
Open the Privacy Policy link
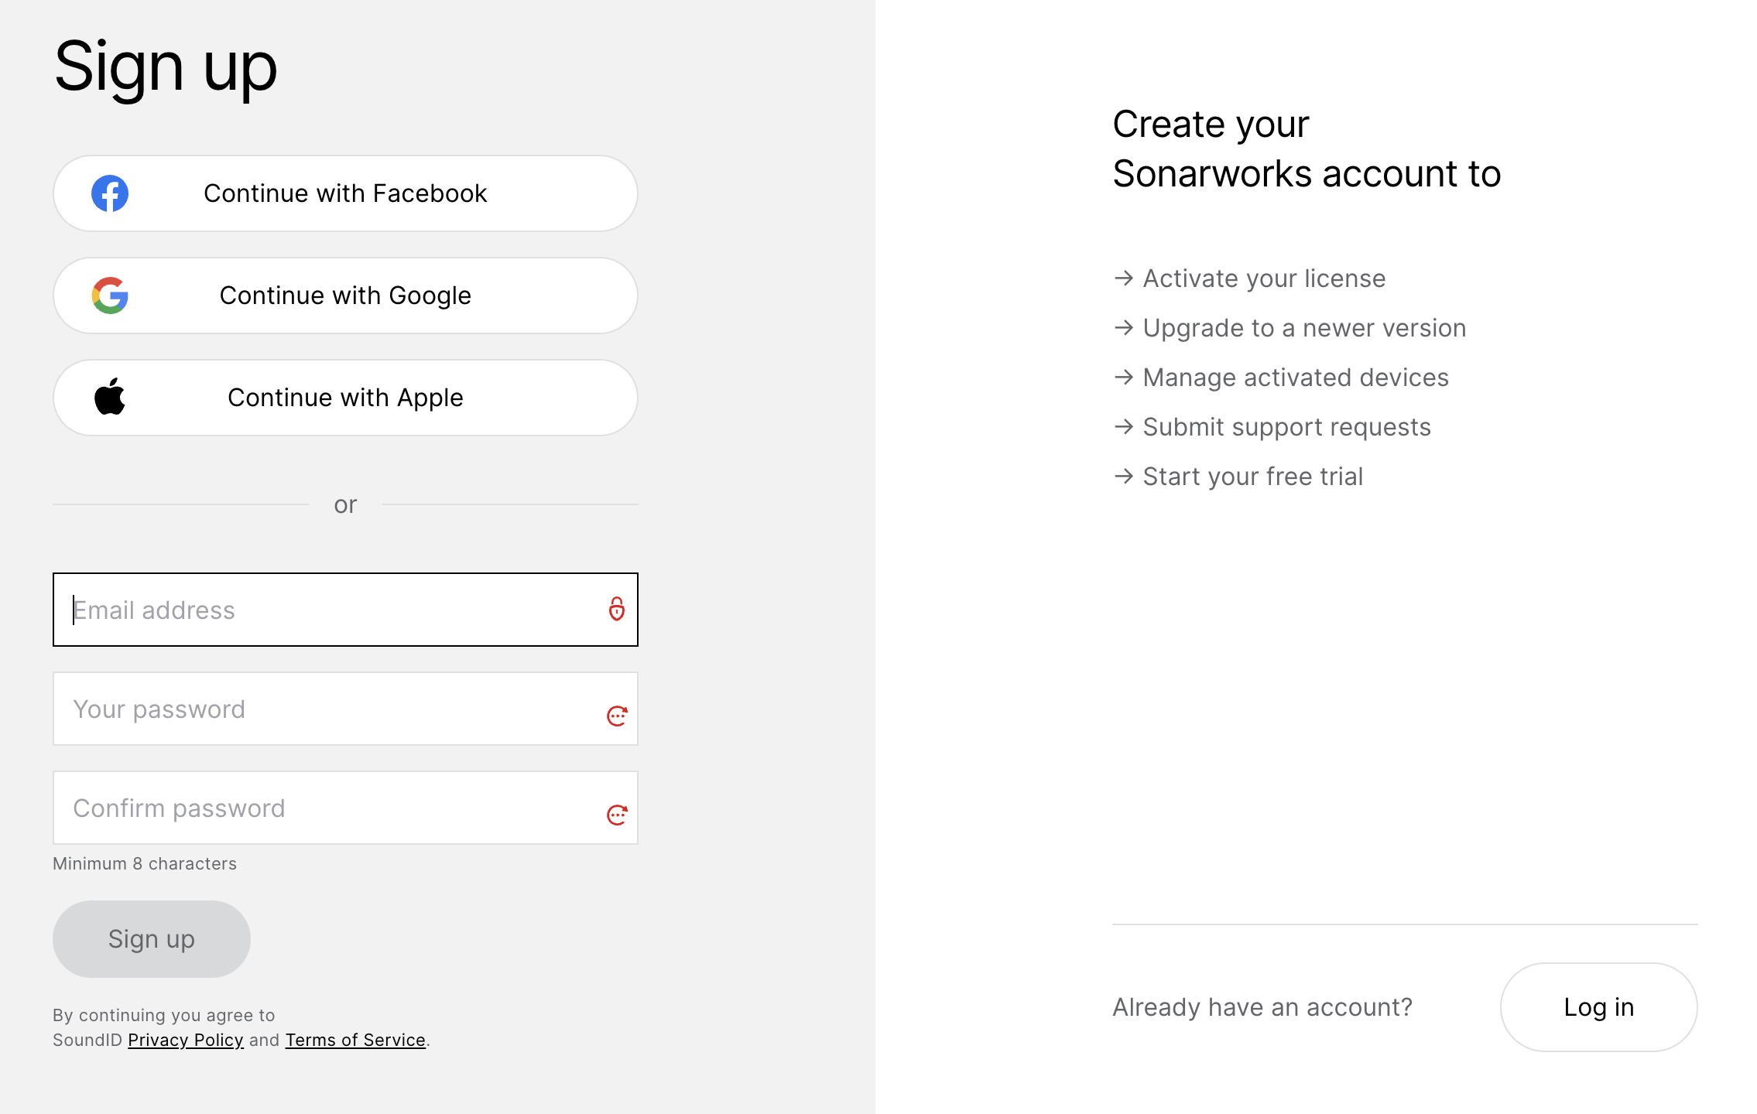(186, 1040)
